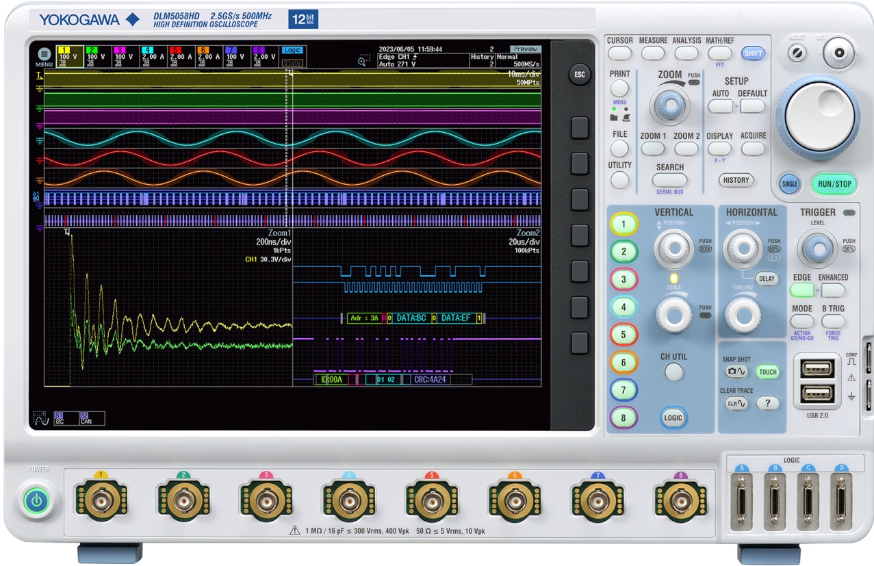Toggle the RUN/STOP acquisition button
Image resolution: width=874 pixels, height=566 pixels.
click(x=834, y=183)
